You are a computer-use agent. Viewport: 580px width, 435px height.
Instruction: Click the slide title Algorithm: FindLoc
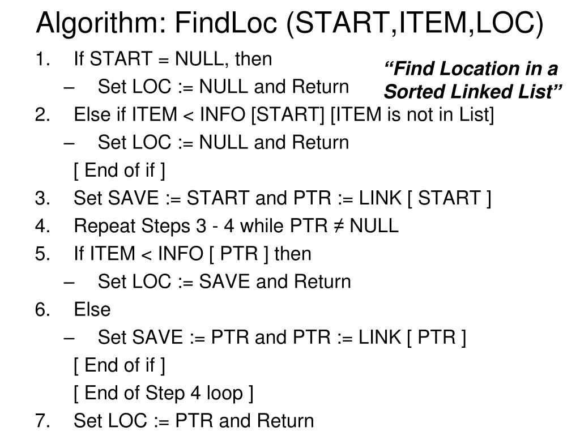pos(289,23)
